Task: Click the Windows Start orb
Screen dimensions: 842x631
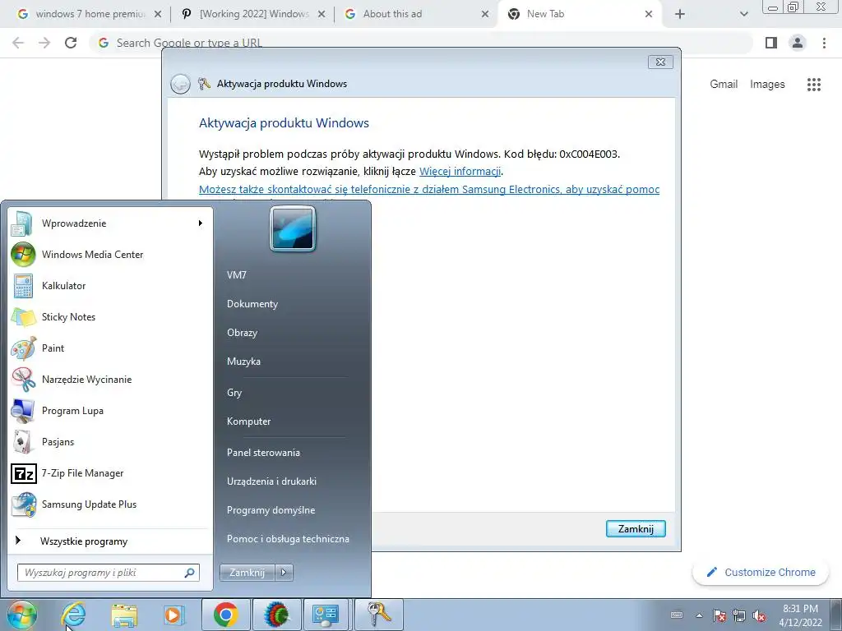Action: point(21,615)
